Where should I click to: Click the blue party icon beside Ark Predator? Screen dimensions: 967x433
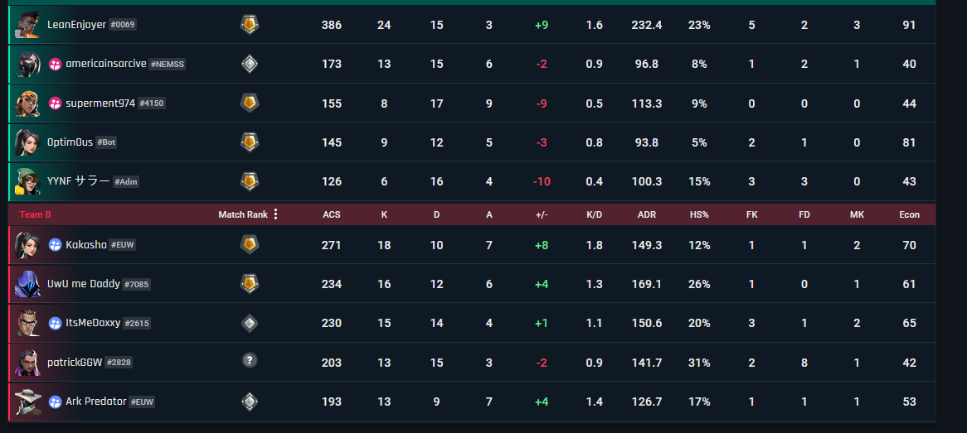point(55,402)
